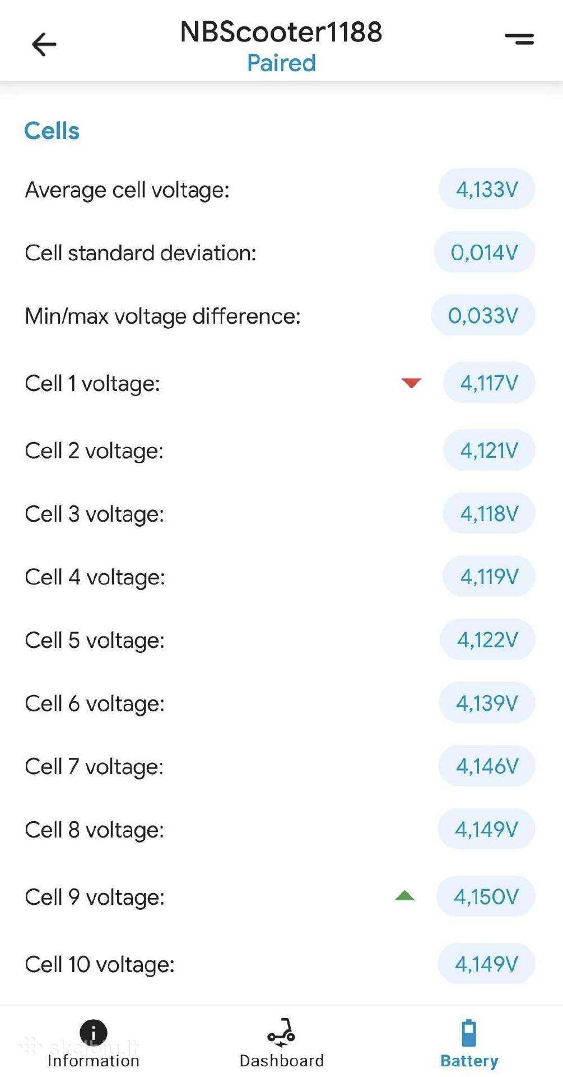Tap the average cell voltage value 4,133V

pyautogui.click(x=487, y=189)
